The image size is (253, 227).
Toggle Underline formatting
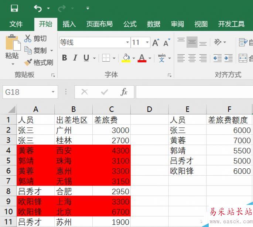click(86, 58)
